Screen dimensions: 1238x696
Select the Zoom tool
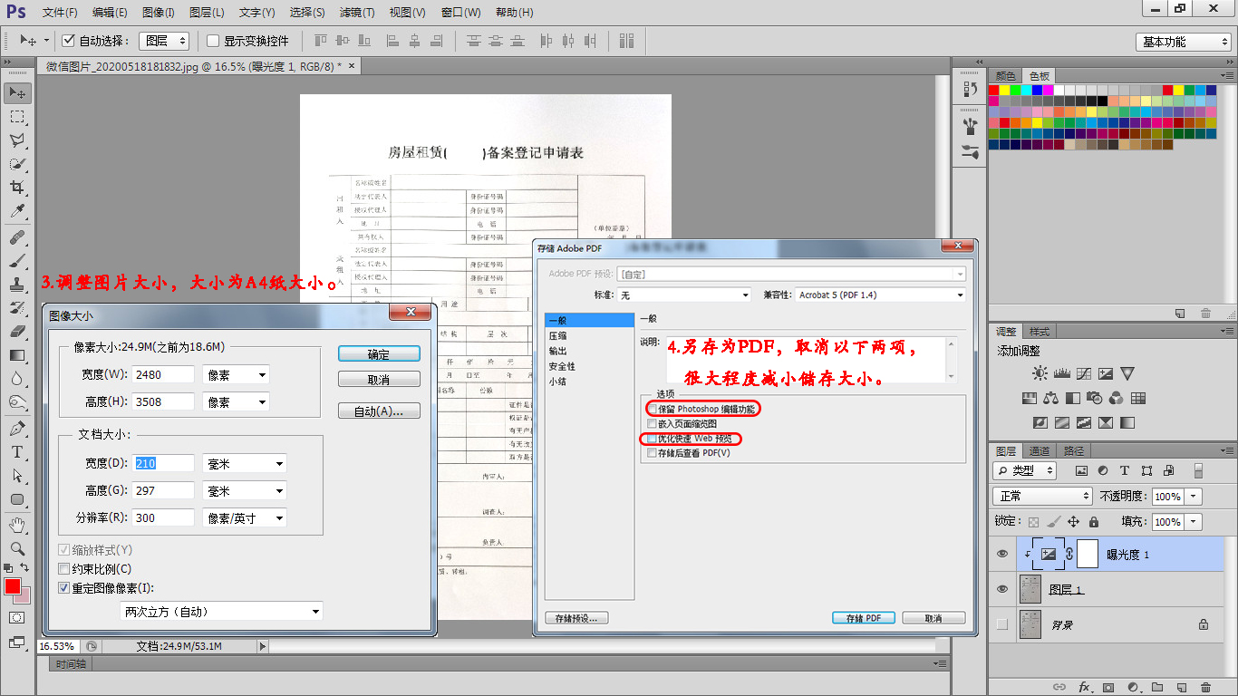(x=17, y=549)
